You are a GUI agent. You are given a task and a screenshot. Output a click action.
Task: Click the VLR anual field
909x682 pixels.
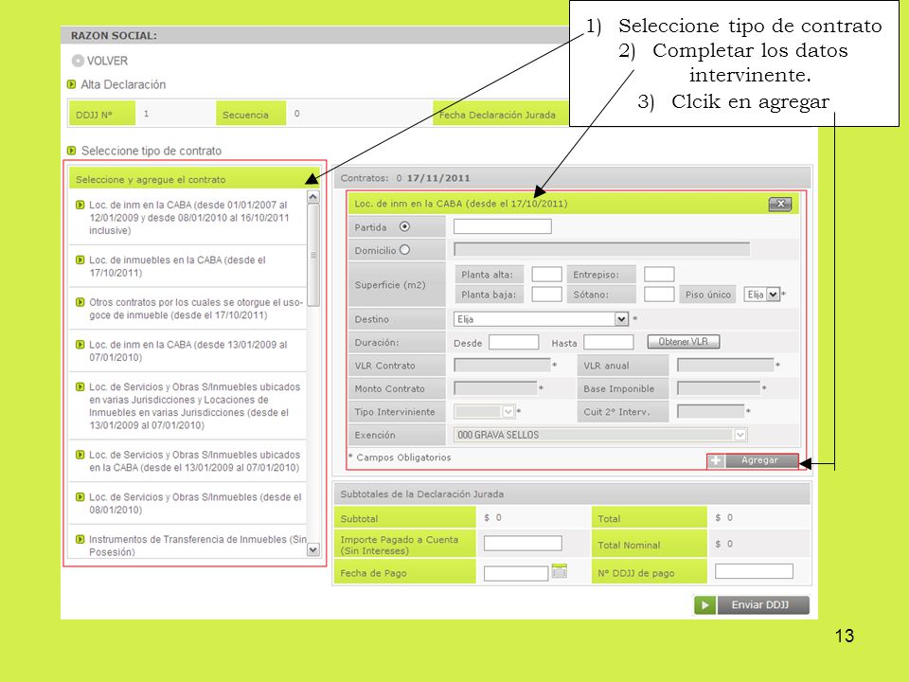point(725,366)
